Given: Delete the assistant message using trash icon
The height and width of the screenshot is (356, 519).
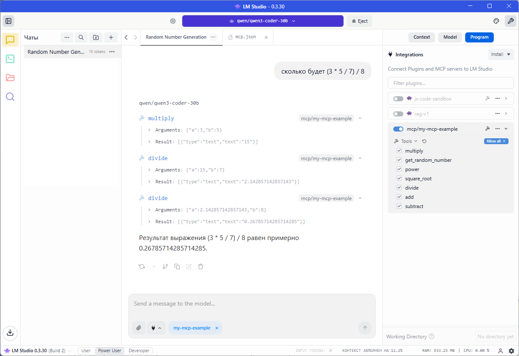Looking at the screenshot, I should point(201,266).
